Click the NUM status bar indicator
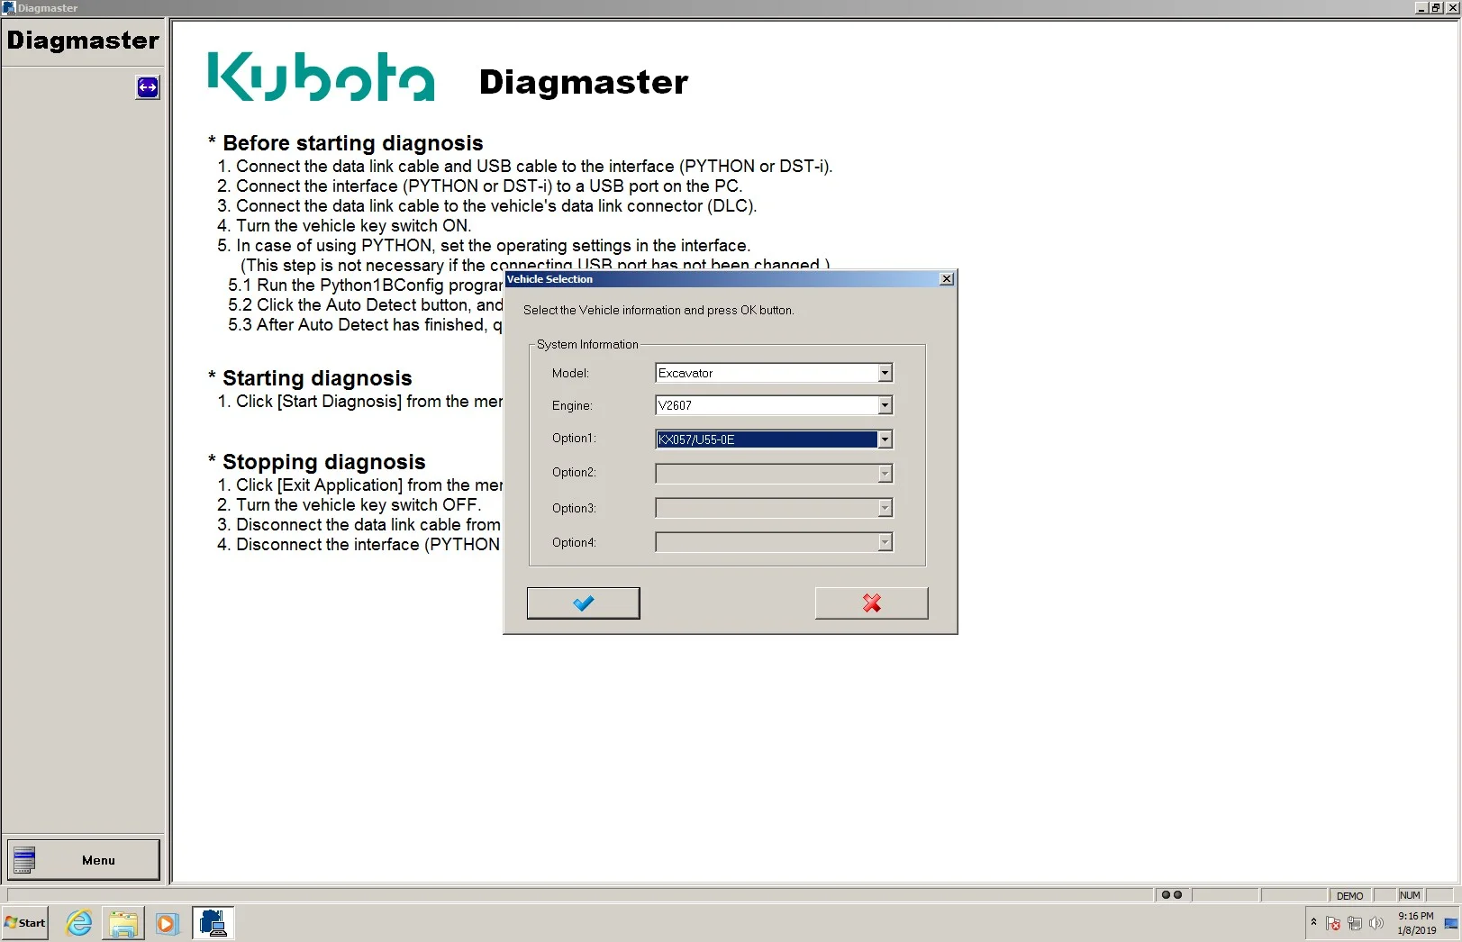 [x=1410, y=895]
